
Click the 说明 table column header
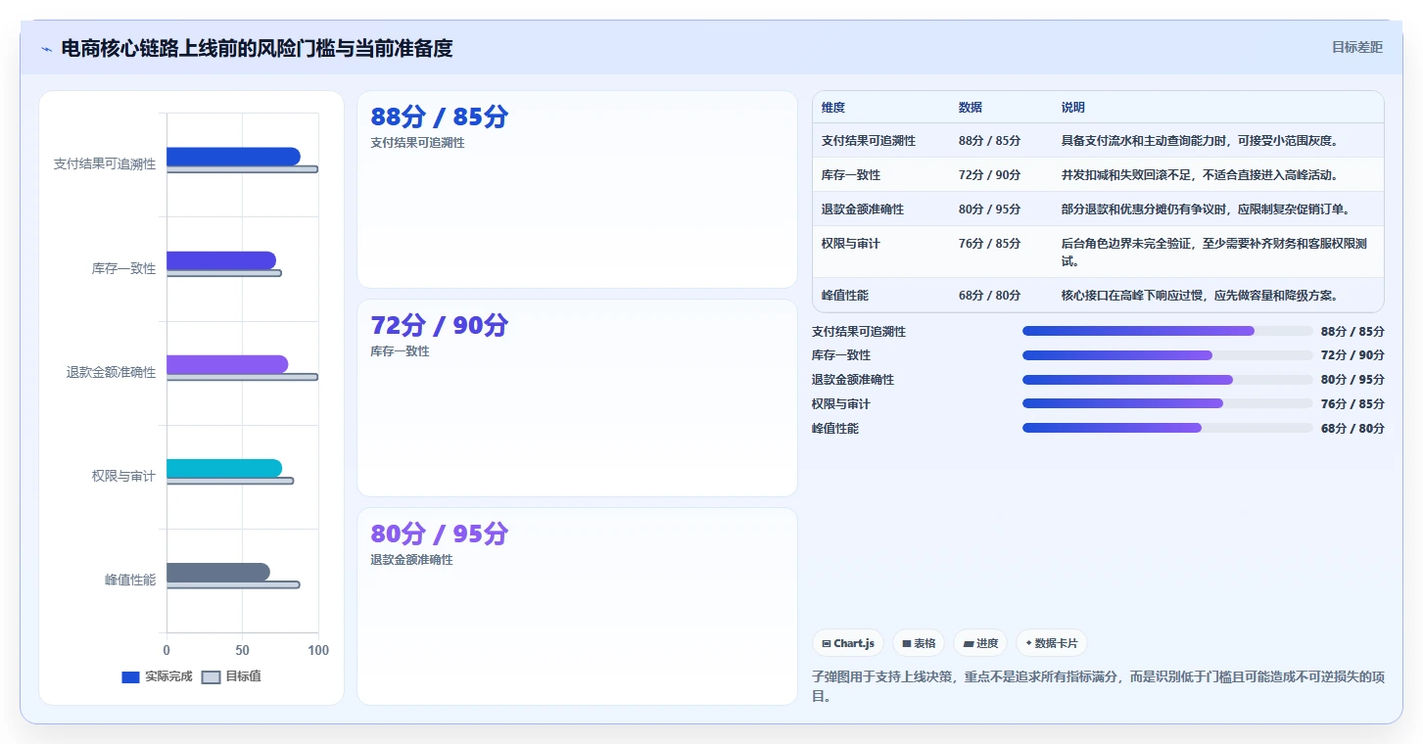pyautogui.click(x=1073, y=108)
